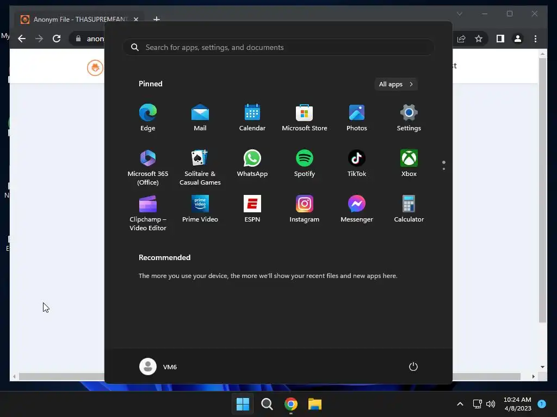Launch the Calculator app
Viewport: 557px width, 417px height.
409,209
